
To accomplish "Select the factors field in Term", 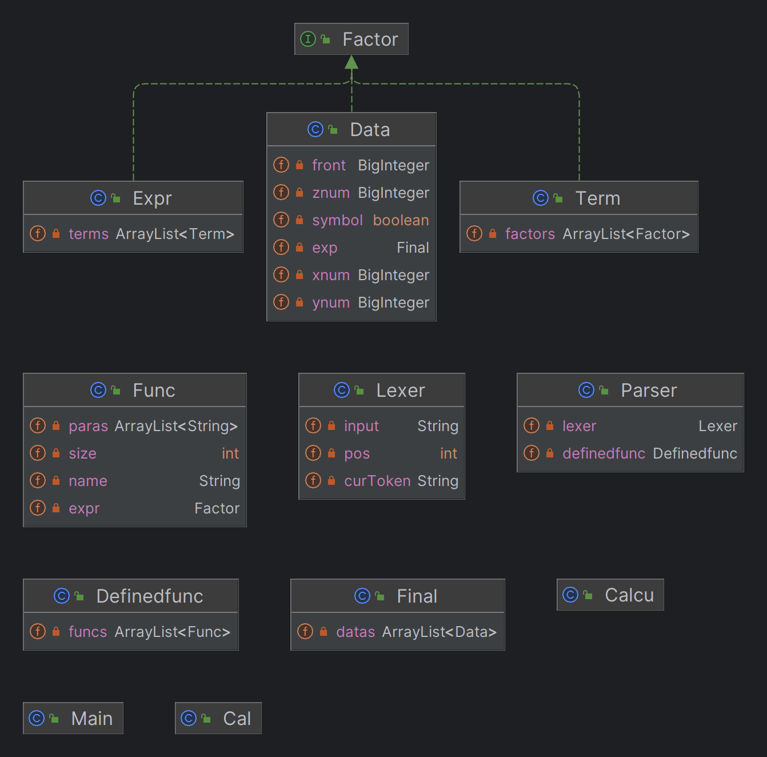I will tap(579, 233).
